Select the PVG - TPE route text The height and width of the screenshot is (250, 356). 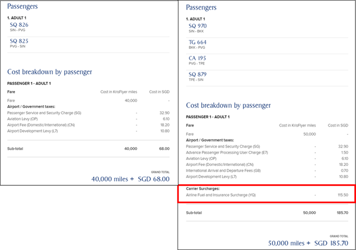point(197,64)
